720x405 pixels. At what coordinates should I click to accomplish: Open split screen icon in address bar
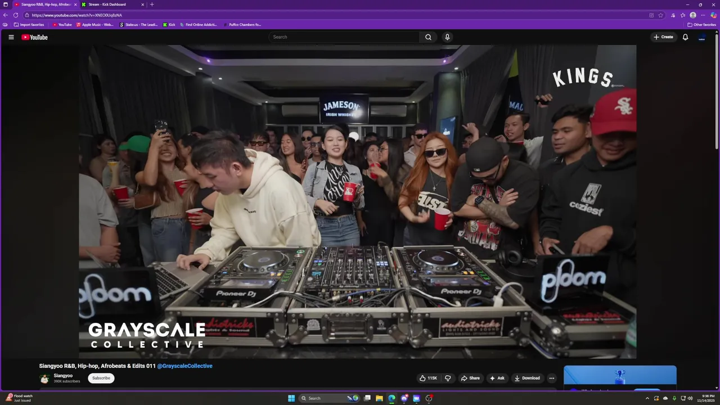[x=651, y=15]
